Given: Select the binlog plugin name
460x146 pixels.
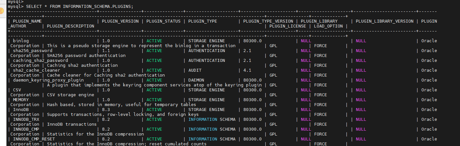Looking at the screenshot, I should 21,41.
